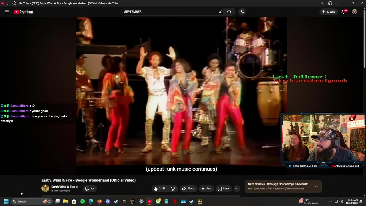Open Epic Games Launcher from taskbar
Screen dimensions: 366x206
(124, 201)
